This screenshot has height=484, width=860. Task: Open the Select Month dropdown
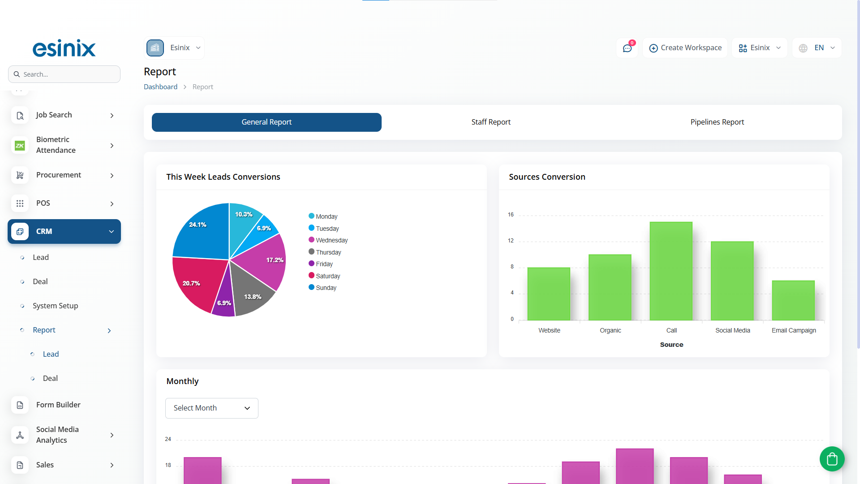212,408
